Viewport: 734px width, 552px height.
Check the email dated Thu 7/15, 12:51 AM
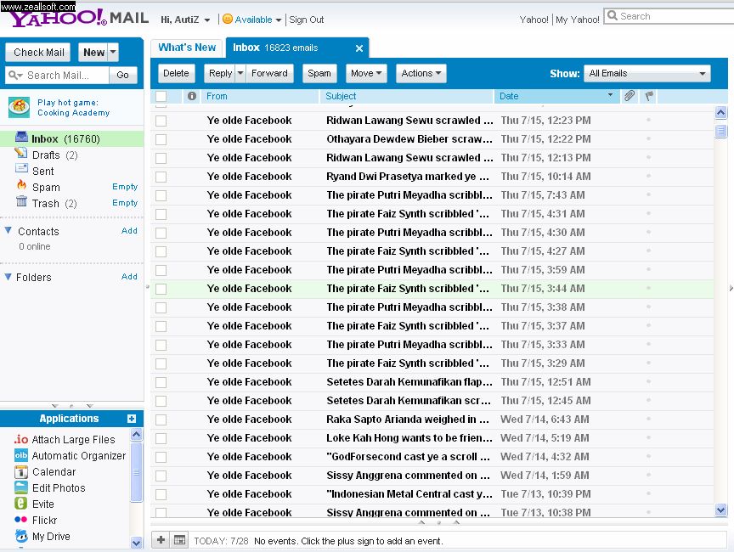click(161, 382)
